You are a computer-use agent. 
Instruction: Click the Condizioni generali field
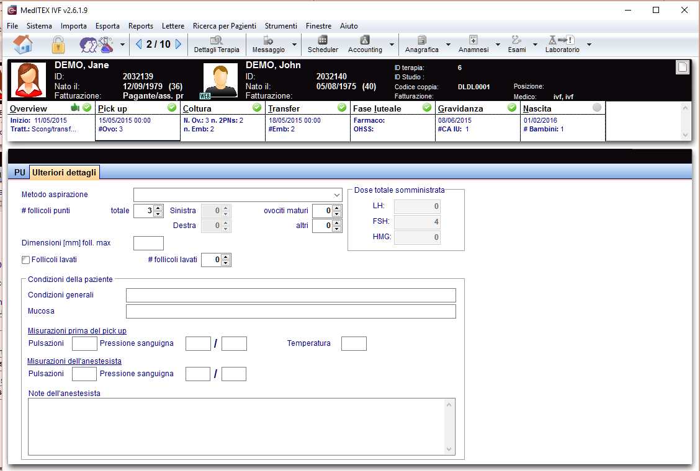[x=291, y=295]
